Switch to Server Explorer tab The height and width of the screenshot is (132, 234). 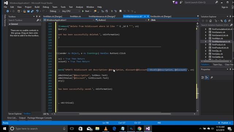15,114
